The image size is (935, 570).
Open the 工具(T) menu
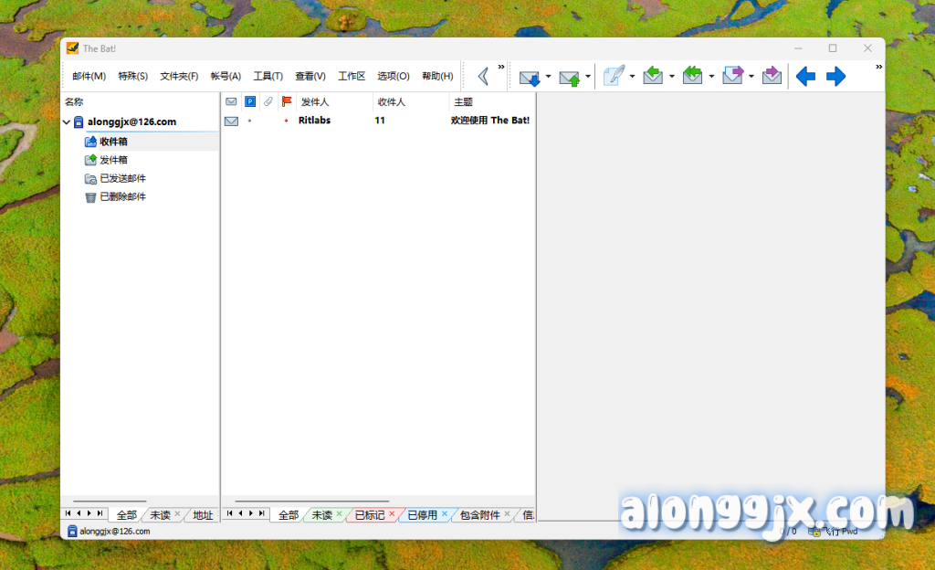click(x=268, y=77)
